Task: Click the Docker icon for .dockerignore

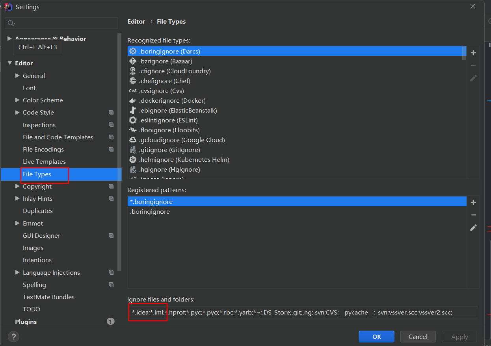Action: (x=133, y=101)
